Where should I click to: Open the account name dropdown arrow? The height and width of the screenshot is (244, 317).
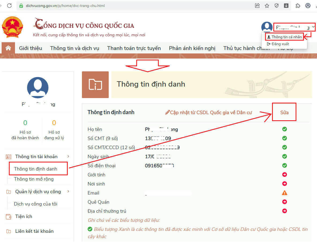tap(313, 27)
